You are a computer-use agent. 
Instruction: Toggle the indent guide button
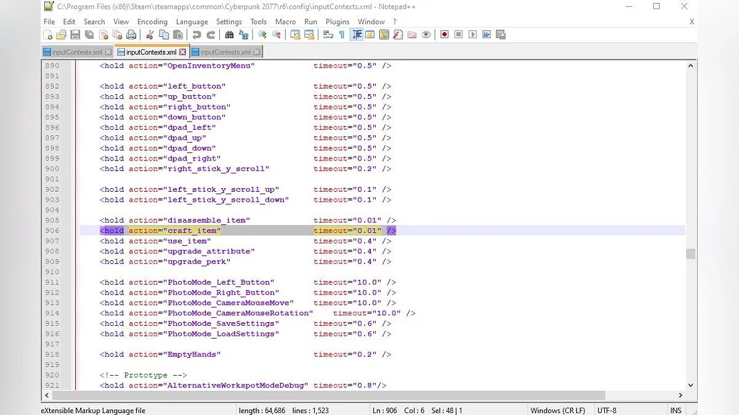[357, 35]
